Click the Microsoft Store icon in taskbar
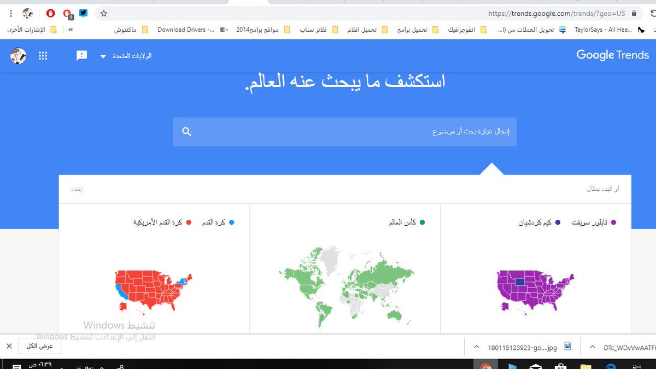Viewport: 656px width, 369px height. pyautogui.click(x=560, y=366)
